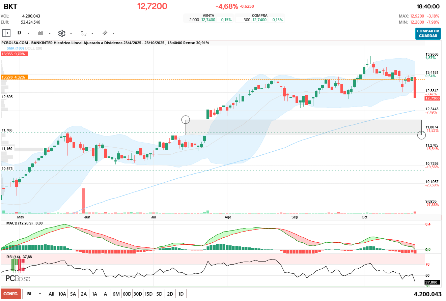The width and height of the screenshot is (446, 301).
Task: Open the BI dropdown arrow
Action: (x=40, y=294)
